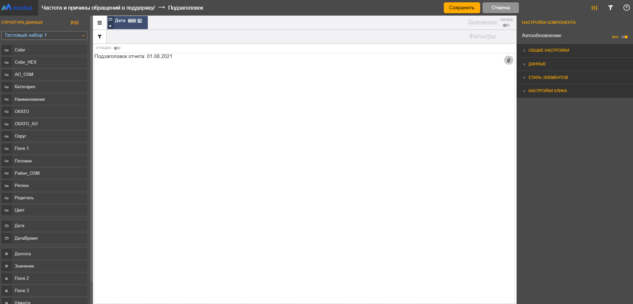Screen dimensions: 633x304
Task: Click the funnel icon in the filters row
Action: click(x=100, y=37)
